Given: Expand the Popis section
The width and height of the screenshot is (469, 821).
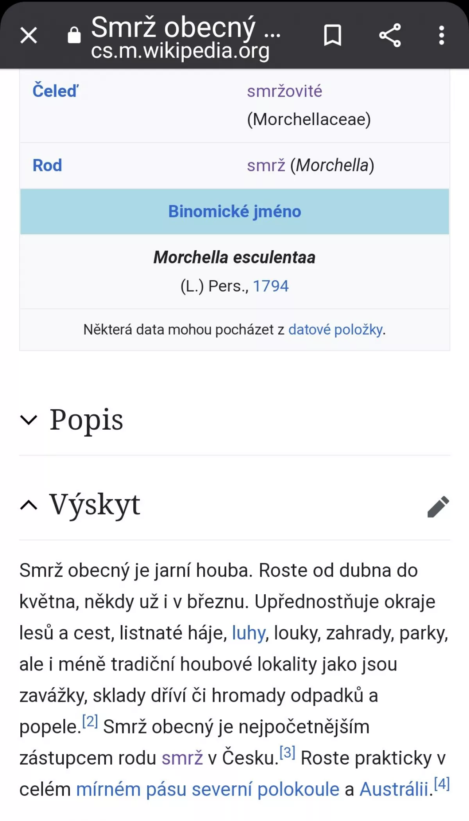Looking at the screenshot, I should pyautogui.click(x=86, y=420).
